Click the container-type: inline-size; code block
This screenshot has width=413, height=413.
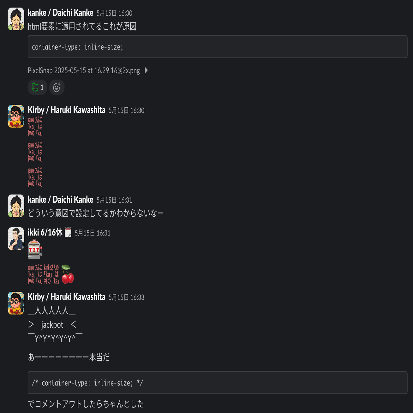point(218,47)
